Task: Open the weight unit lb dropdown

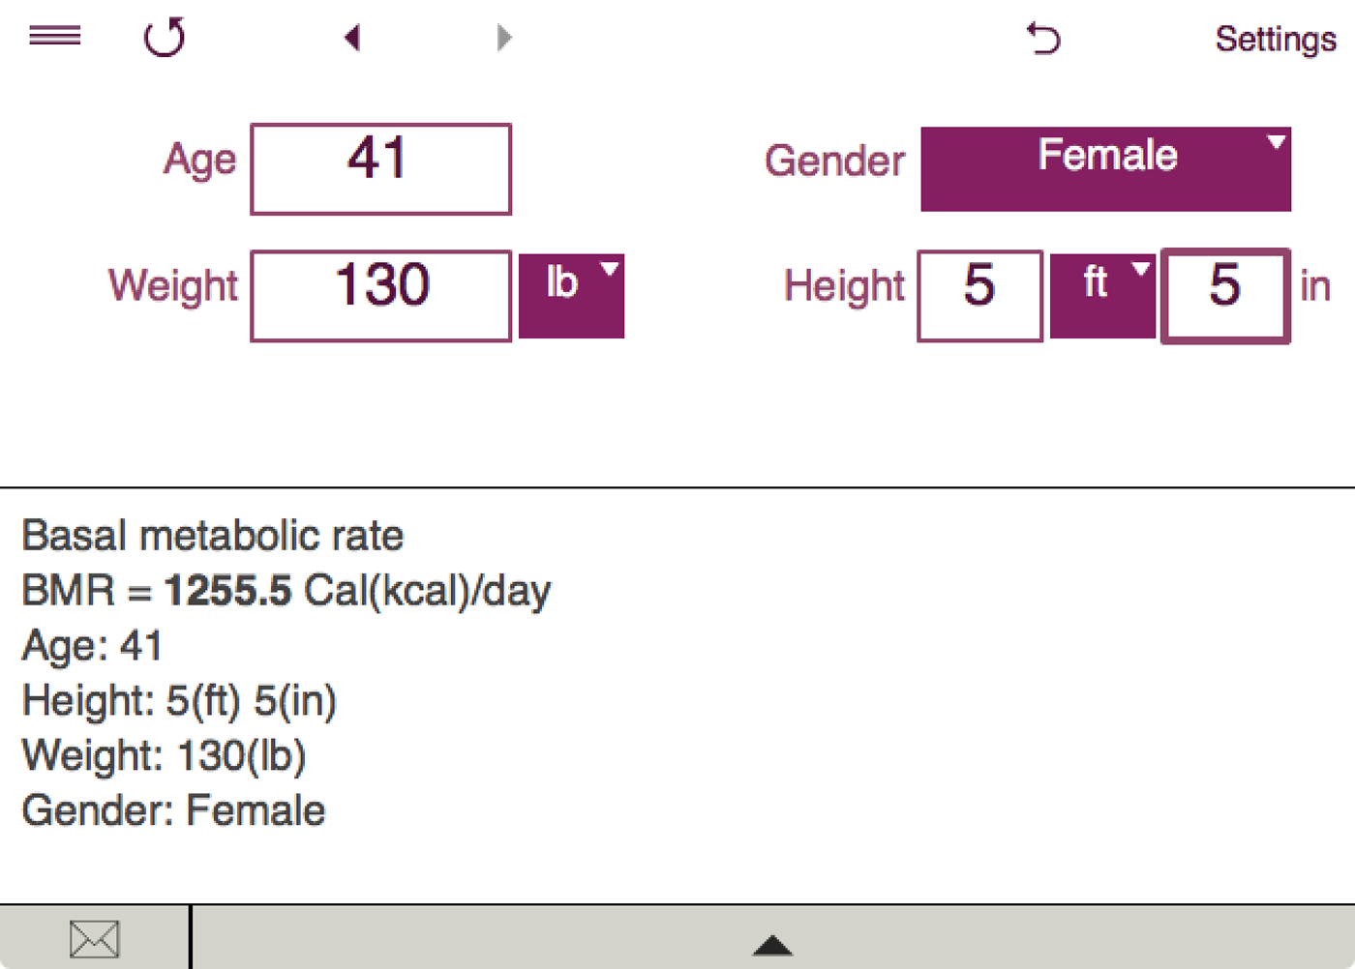Action: [x=571, y=295]
